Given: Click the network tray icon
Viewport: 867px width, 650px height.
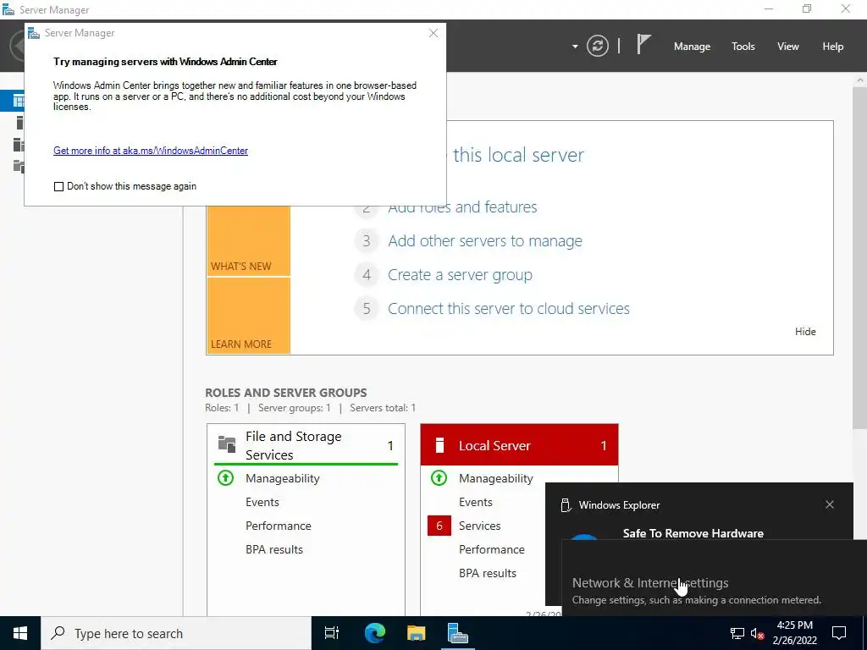Looking at the screenshot, I should click(x=737, y=633).
